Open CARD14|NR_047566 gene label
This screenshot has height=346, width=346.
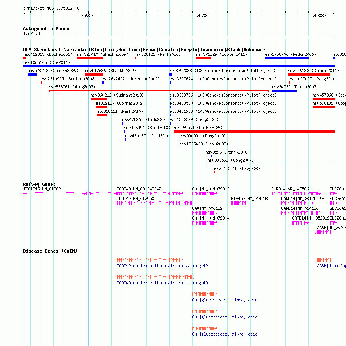coord(290,189)
